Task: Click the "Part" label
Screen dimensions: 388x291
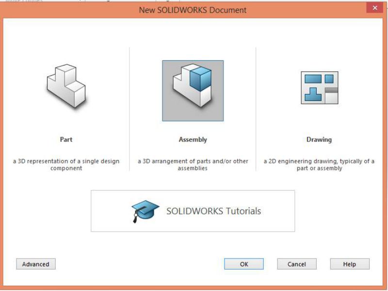Action: tap(66, 140)
